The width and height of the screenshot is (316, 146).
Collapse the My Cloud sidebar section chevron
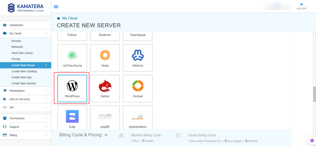[x=46, y=33]
